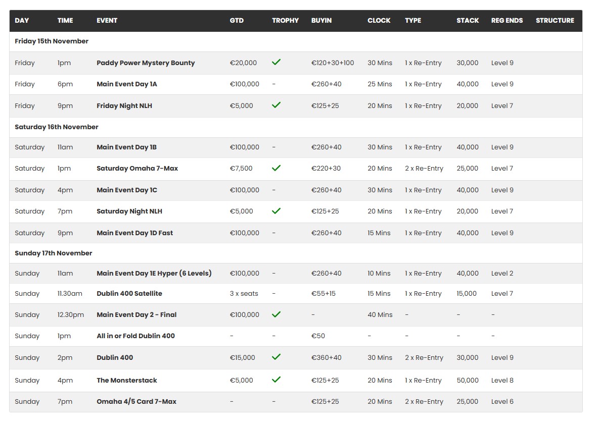This screenshot has width=597, height=426.
Task: Open Main Event Day 1E Hyper (6 Levels)
Action: coord(154,274)
